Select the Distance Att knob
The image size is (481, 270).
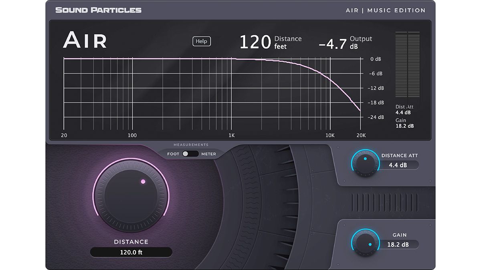pos(365,163)
